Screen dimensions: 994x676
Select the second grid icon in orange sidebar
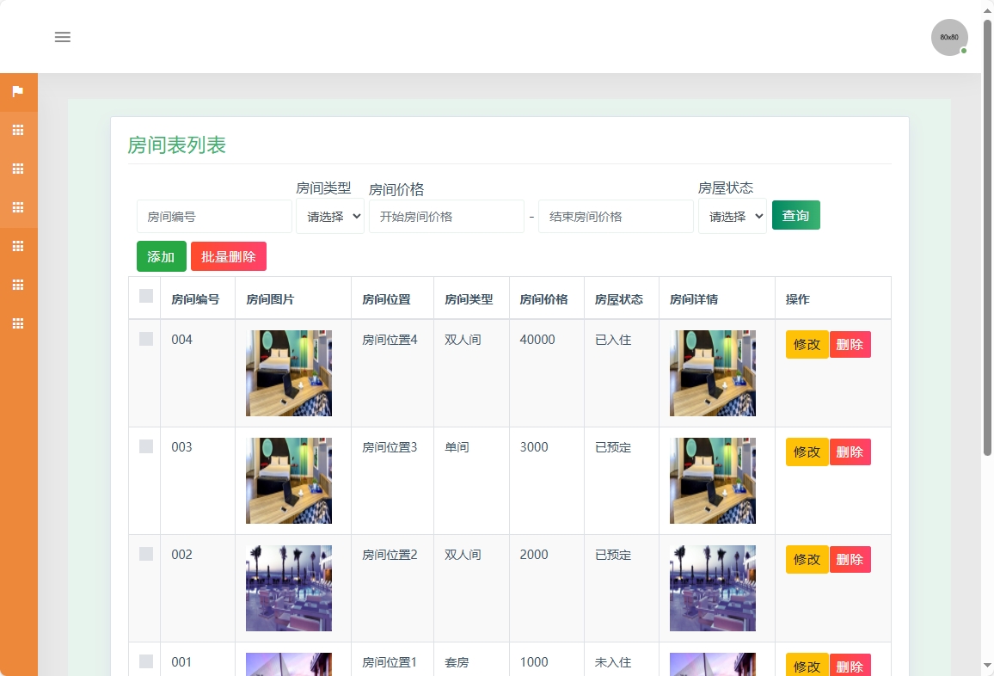click(18, 169)
